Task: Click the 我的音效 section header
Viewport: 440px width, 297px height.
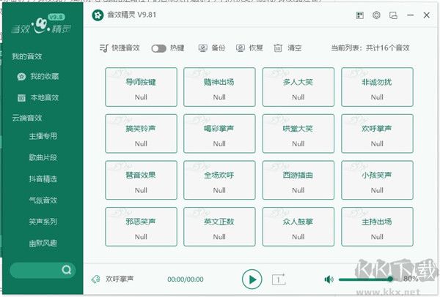Action: (x=26, y=56)
